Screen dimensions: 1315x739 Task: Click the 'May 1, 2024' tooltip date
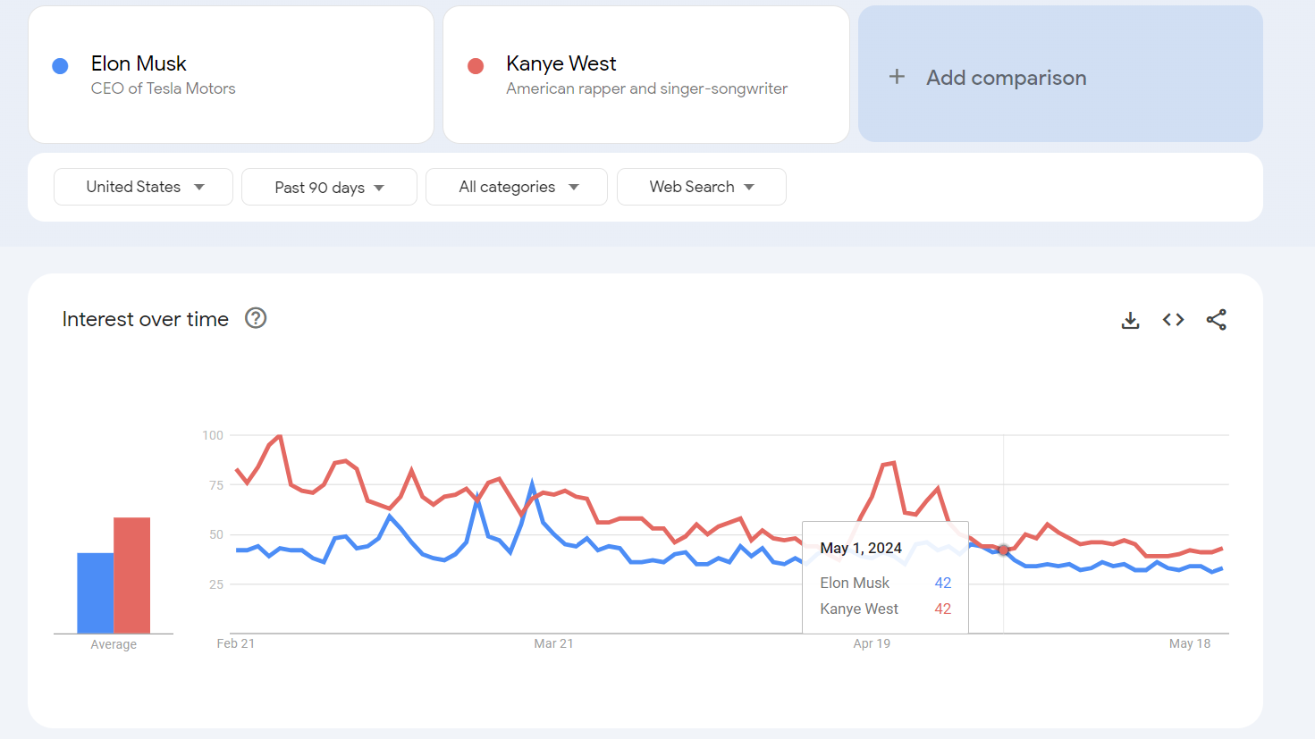(x=861, y=548)
